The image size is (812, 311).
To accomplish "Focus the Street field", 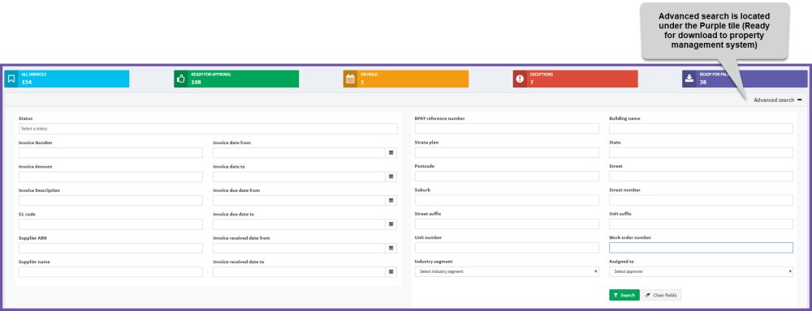I will coord(702,177).
